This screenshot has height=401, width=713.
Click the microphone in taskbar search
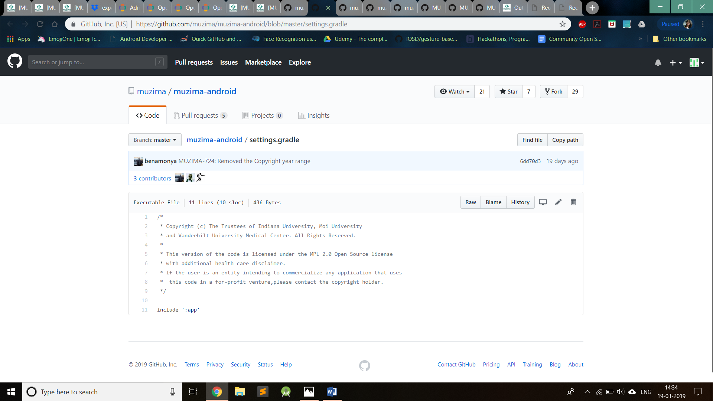172,392
